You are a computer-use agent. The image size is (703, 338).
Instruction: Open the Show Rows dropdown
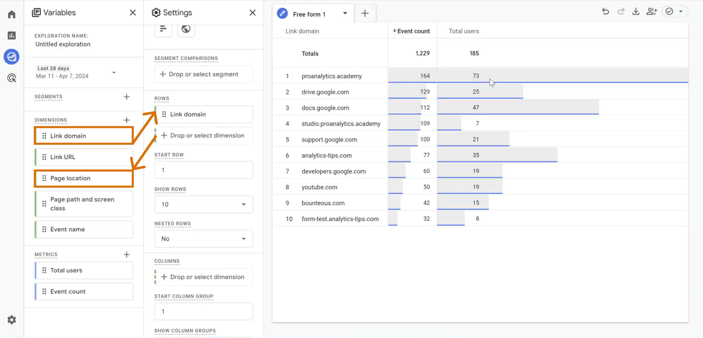[204, 205]
